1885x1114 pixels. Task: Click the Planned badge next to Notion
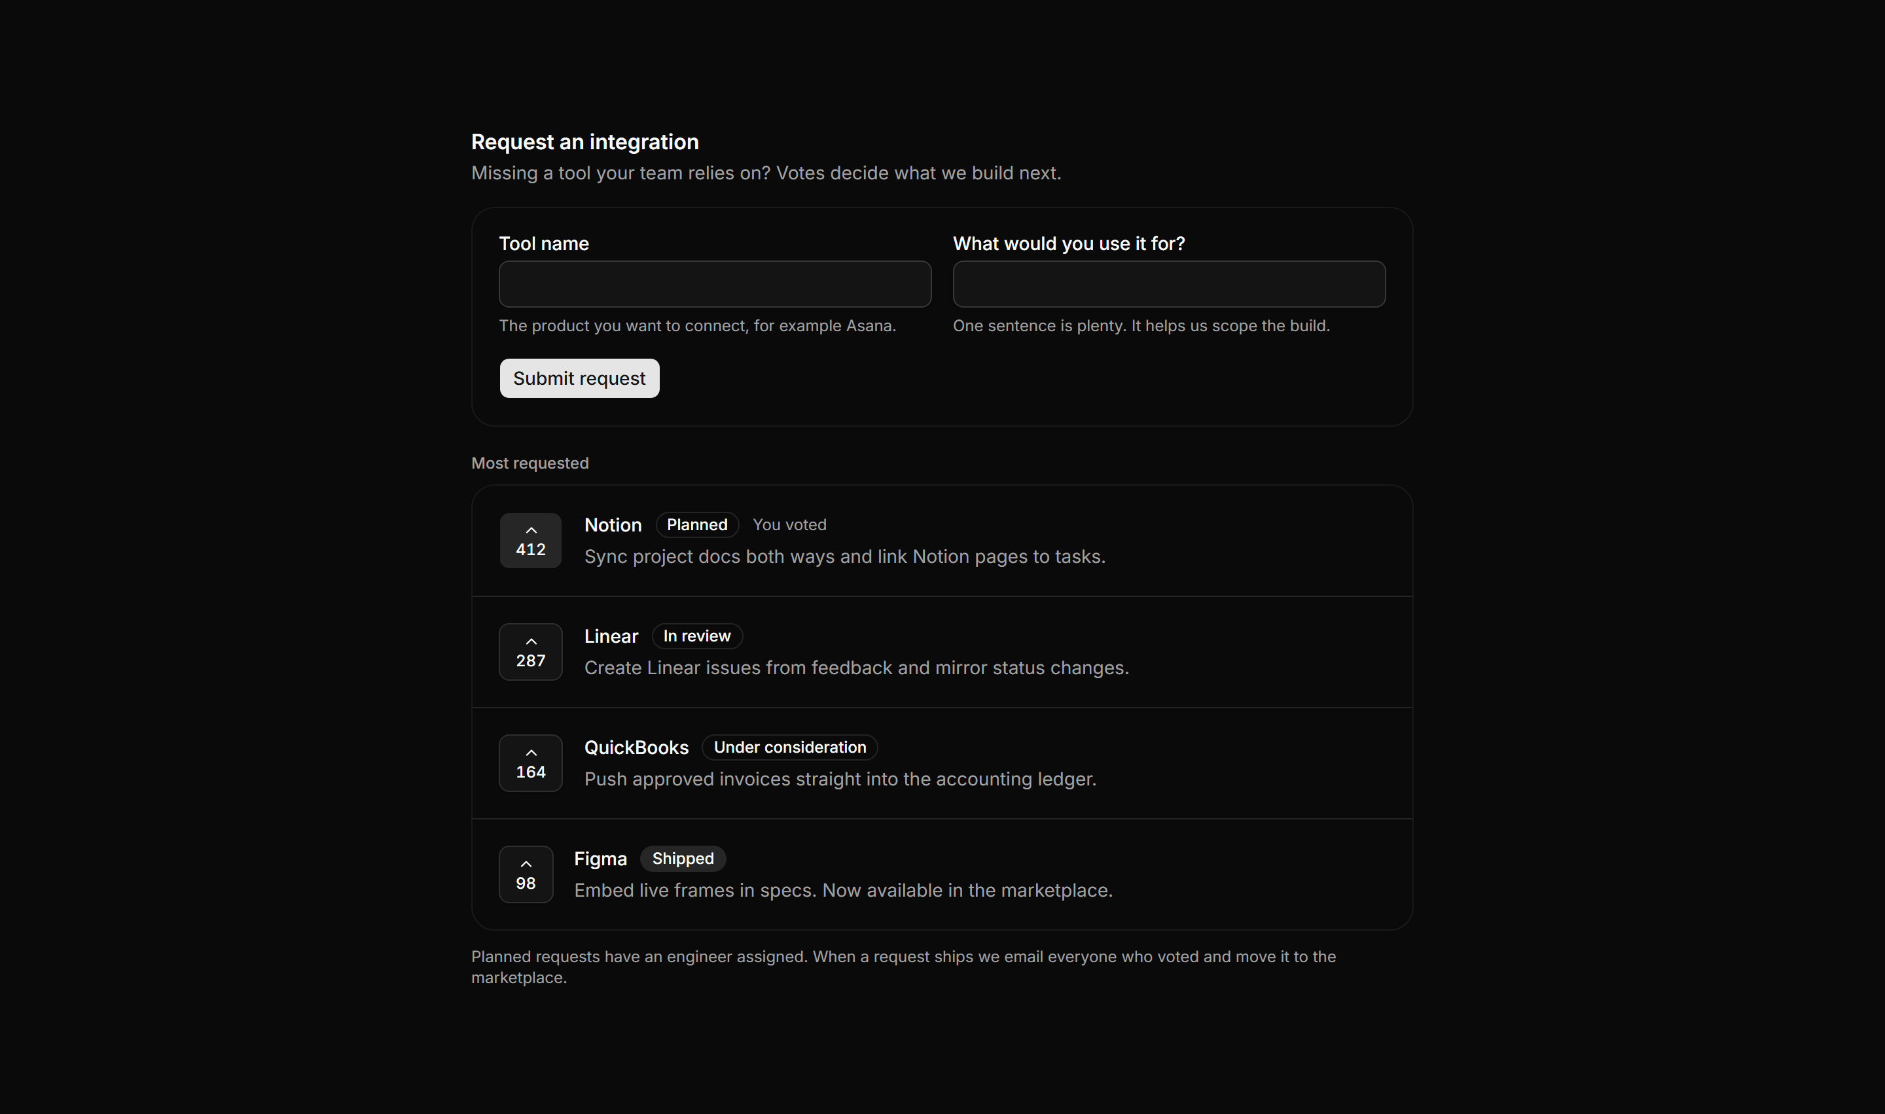tap(698, 525)
